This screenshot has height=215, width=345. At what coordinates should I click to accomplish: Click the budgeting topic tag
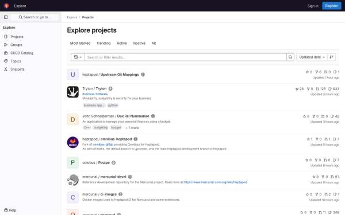[x=100, y=127]
